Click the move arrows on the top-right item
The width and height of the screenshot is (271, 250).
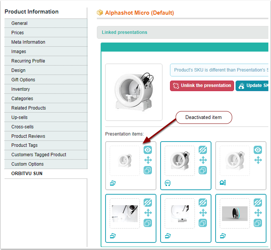click(258, 160)
